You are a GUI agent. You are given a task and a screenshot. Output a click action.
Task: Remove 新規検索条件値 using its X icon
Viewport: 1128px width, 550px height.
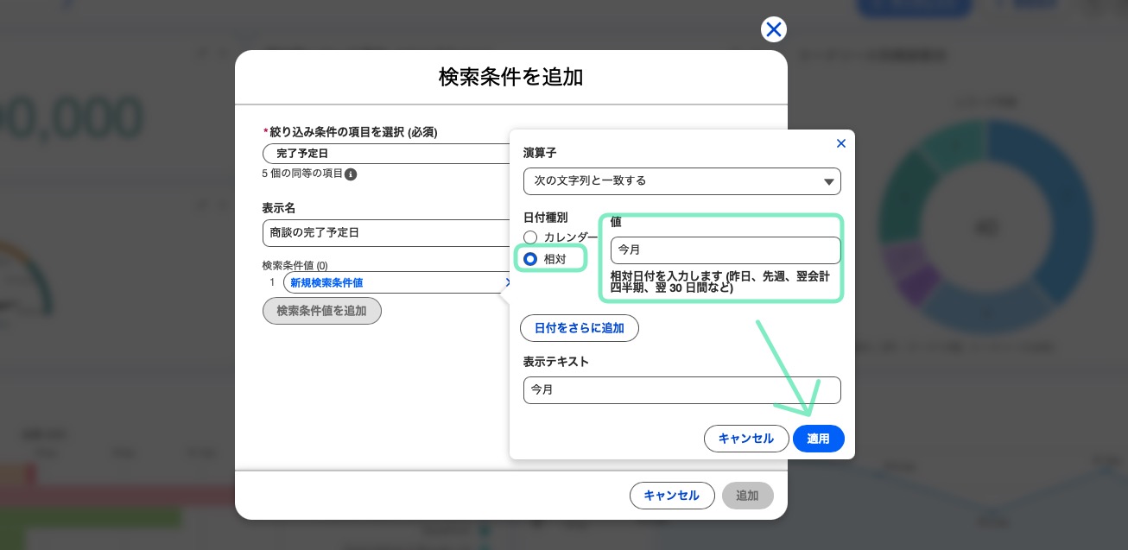tap(508, 282)
